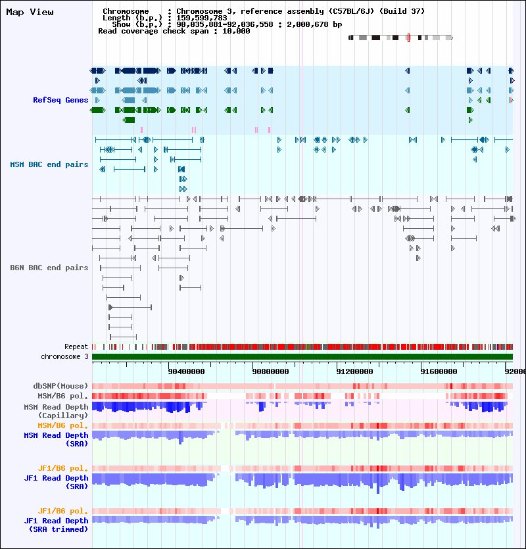Click the dbSNP(Mouse) track label
The image size is (526, 549).
(x=60, y=386)
